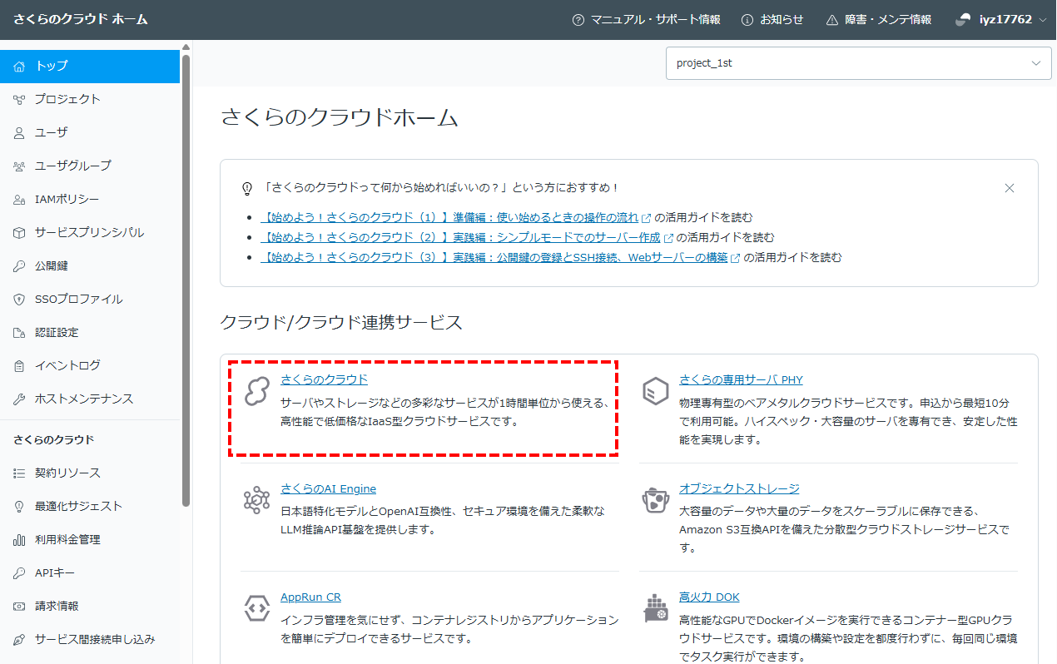Click the lightbulb icon in the guide banner
This screenshot has height=664, width=1057.
click(x=246, y=188)
